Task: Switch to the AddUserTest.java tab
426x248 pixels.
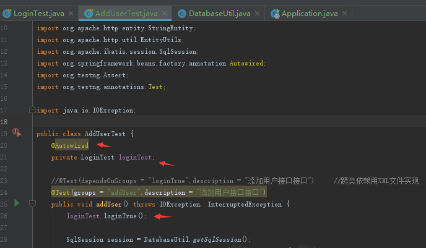Action: click(x=126, y=13)
